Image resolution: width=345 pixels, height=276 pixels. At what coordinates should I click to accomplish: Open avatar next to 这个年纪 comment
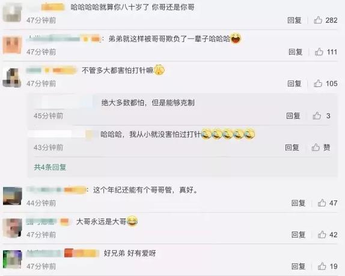point(12,196)
